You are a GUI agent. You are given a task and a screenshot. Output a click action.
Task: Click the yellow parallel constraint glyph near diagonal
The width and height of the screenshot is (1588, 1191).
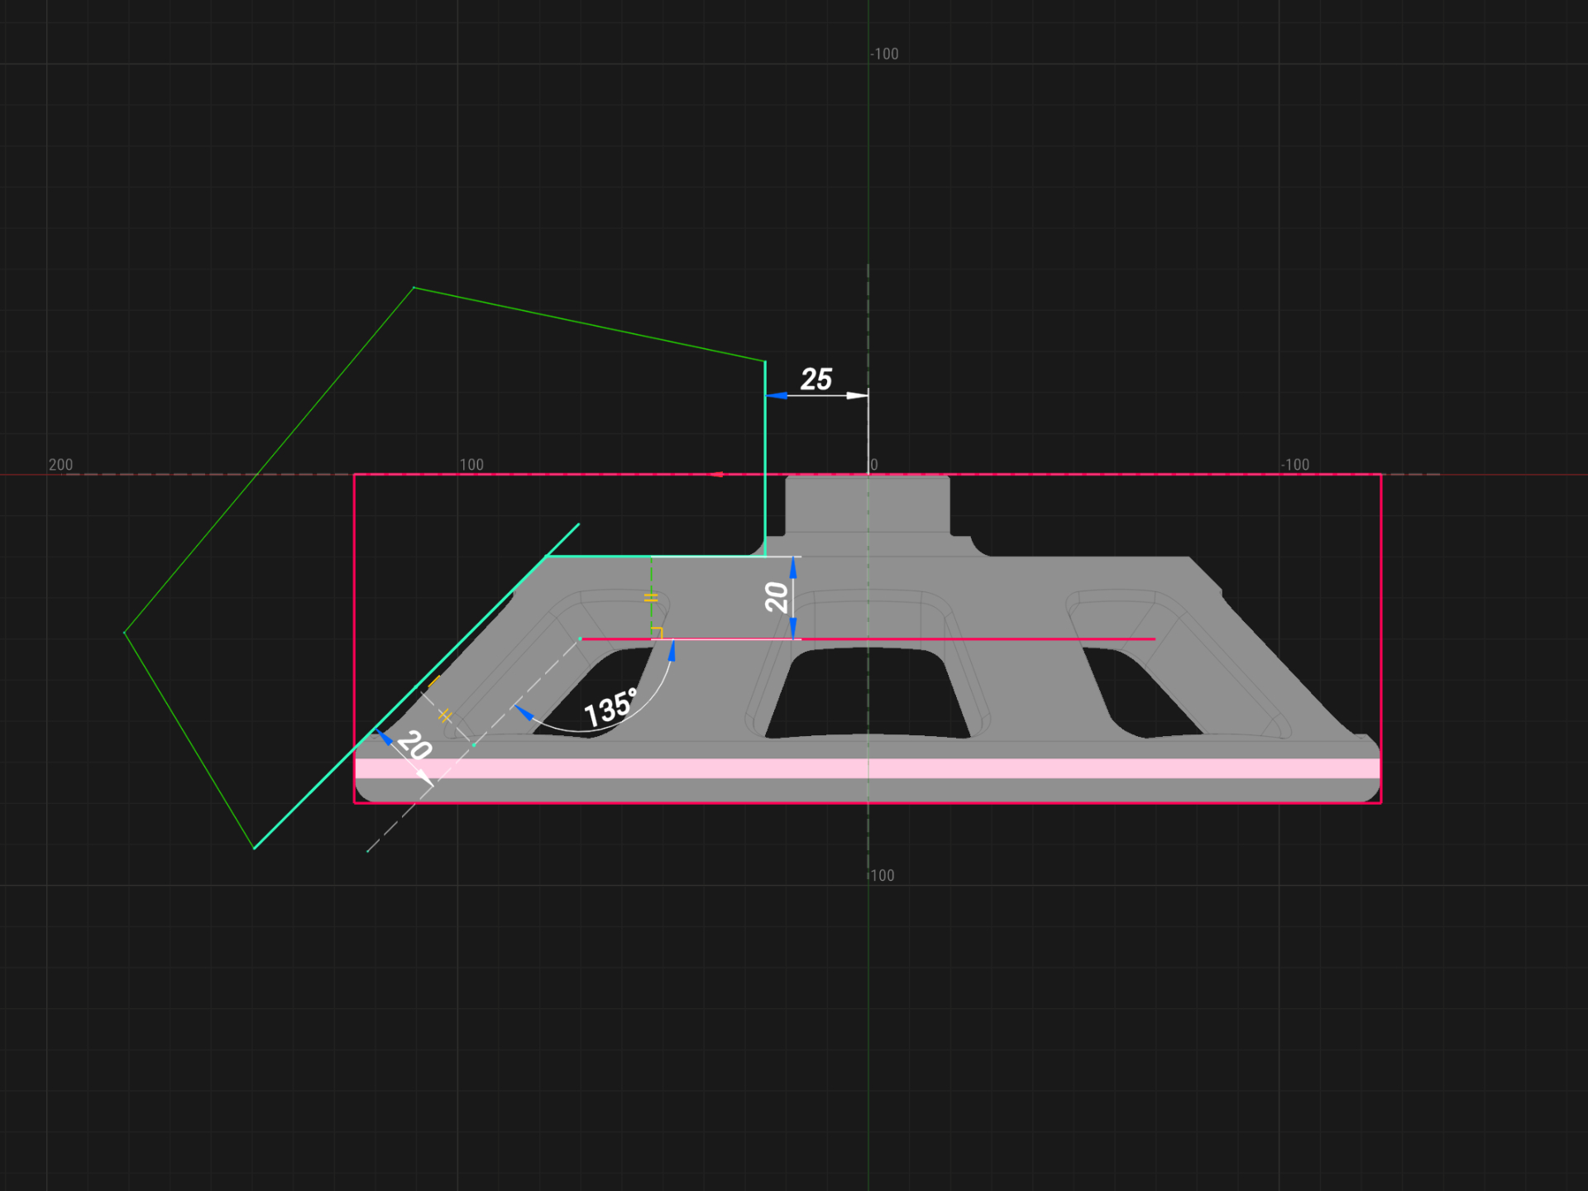pos(445,715)
